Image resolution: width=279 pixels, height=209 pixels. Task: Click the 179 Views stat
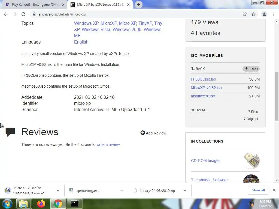(x=204, y=22)
